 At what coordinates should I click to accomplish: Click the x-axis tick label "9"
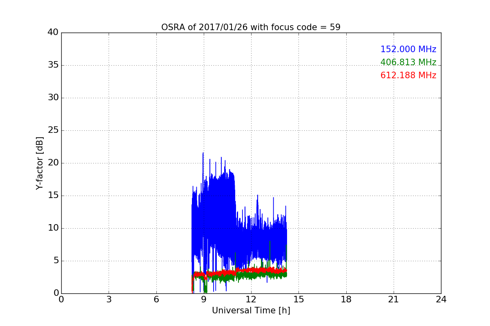click(x=204, y=300)
